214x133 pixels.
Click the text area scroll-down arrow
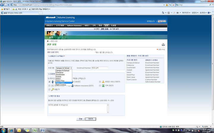coord(108,112)
